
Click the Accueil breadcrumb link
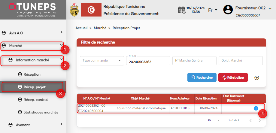pyautogui.click(x=81, y=28)
